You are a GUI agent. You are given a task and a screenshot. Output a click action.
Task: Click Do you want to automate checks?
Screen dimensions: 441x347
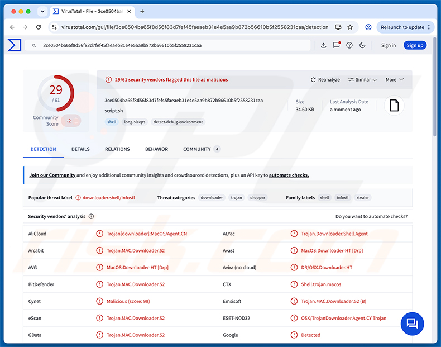371,216
